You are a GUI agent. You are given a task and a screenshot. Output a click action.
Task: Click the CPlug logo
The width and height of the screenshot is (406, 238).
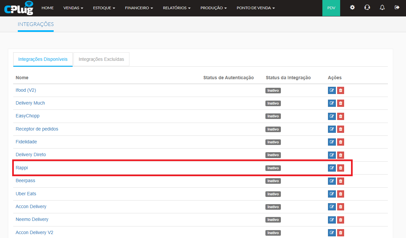pyautogui.click(x=19, y=8)
